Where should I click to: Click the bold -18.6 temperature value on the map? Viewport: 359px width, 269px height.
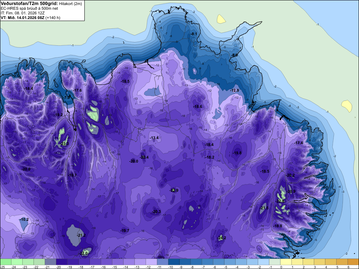click(197, 106)
